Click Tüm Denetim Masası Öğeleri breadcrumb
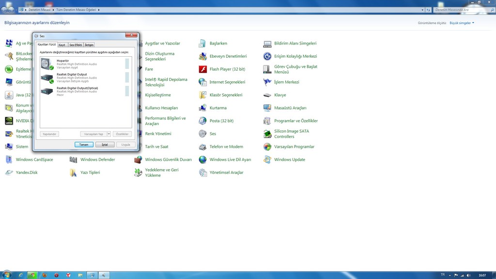This screenshot has height=279, width=496. [x=76, y=10]
